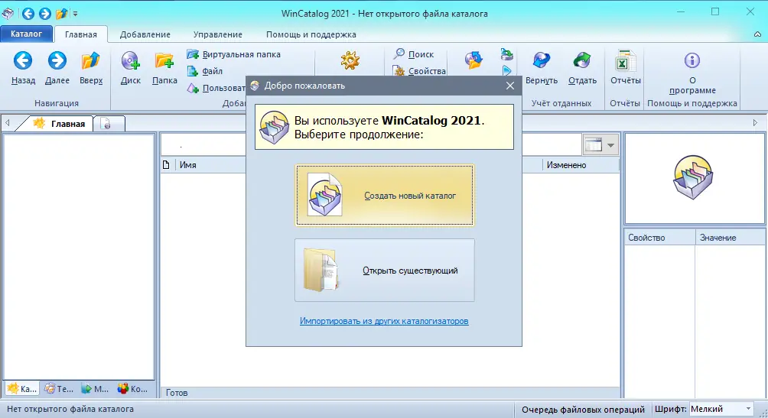Open Свойства in the ribbon
The image size is (768, 418).
coord(420,71)
